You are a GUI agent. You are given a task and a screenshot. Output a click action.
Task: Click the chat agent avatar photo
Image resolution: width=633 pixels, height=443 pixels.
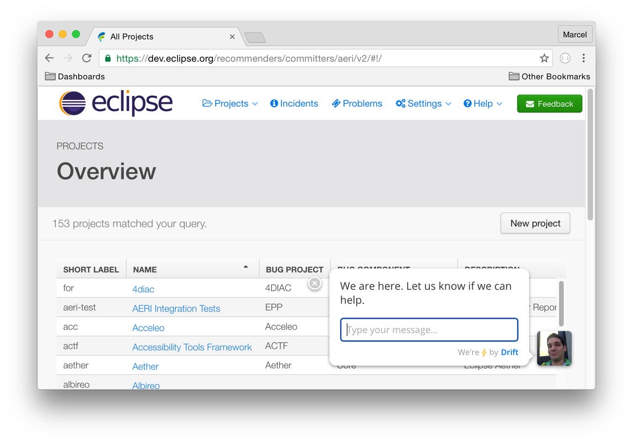click(x=554, y=349)
